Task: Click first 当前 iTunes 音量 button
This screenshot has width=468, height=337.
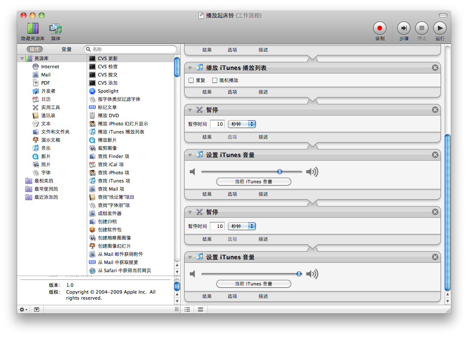Action: (x=253, y=182)
